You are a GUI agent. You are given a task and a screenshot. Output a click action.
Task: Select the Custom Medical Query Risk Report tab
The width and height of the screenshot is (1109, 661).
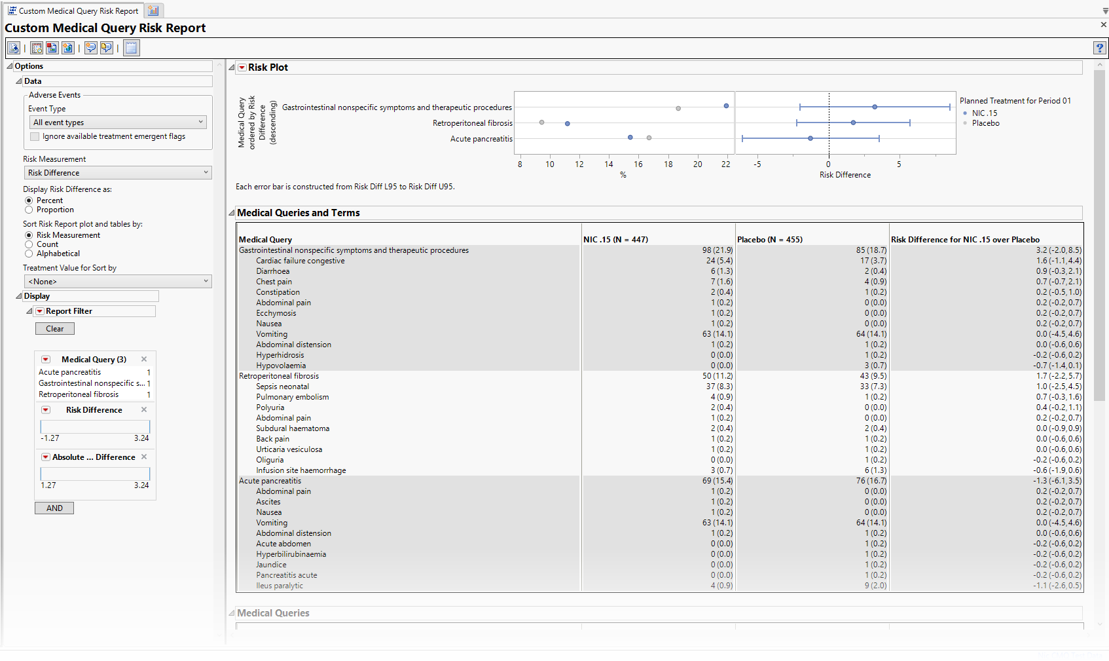[x=73, y=10]
